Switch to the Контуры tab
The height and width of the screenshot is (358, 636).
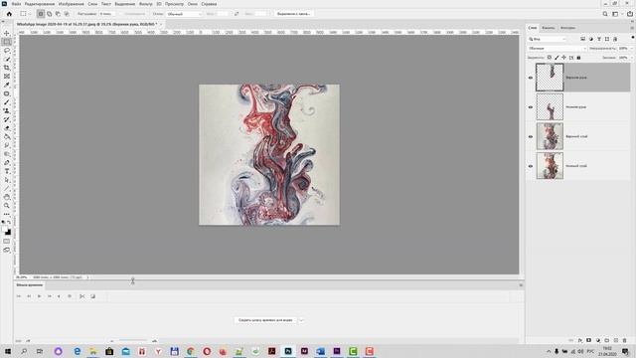coord(567,28)
